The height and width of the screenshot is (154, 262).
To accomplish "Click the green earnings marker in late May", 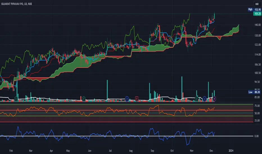I will 84,99.
